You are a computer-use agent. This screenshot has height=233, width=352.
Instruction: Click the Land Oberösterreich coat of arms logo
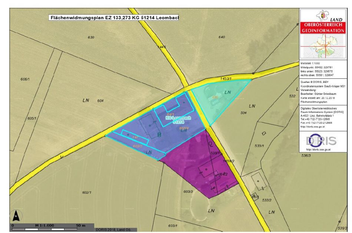click(x=324, y=15)
